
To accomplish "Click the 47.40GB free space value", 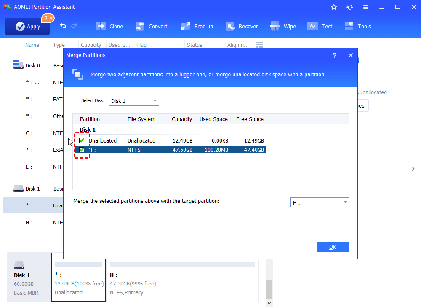I will pyautogui.click(x=254, y=150).
